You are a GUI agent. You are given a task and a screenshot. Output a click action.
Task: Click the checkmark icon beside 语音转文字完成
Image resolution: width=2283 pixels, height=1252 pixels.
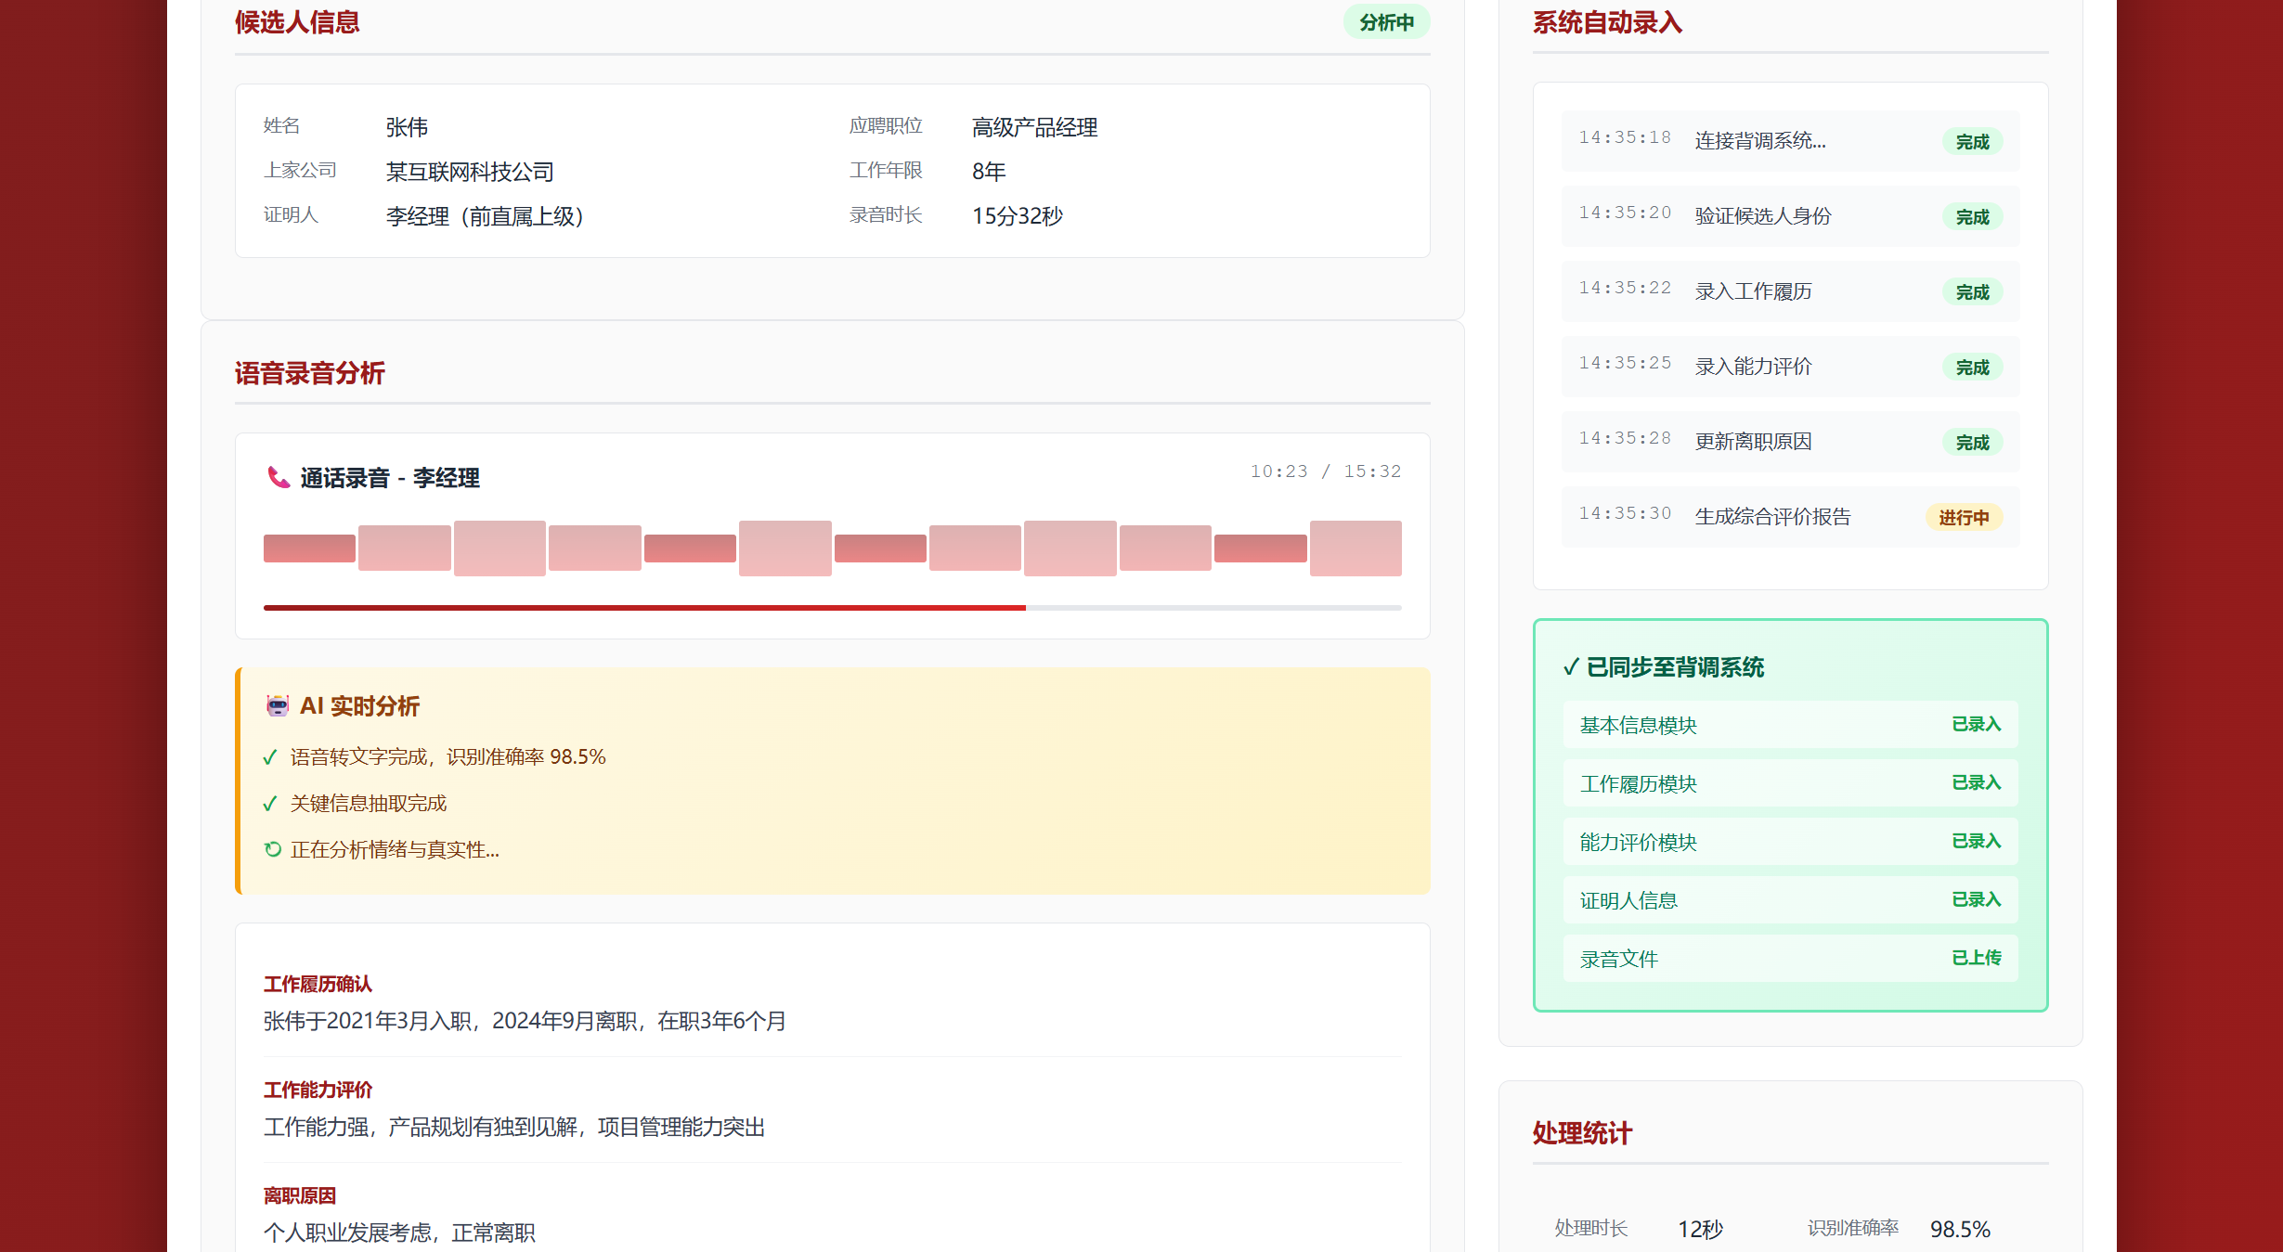270,756
